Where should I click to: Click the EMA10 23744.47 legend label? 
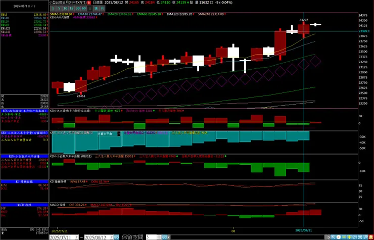pyautogui.click(x=89, y=14)
